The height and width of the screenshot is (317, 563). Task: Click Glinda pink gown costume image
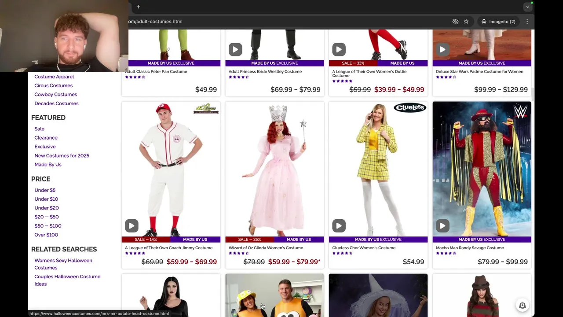274,169
